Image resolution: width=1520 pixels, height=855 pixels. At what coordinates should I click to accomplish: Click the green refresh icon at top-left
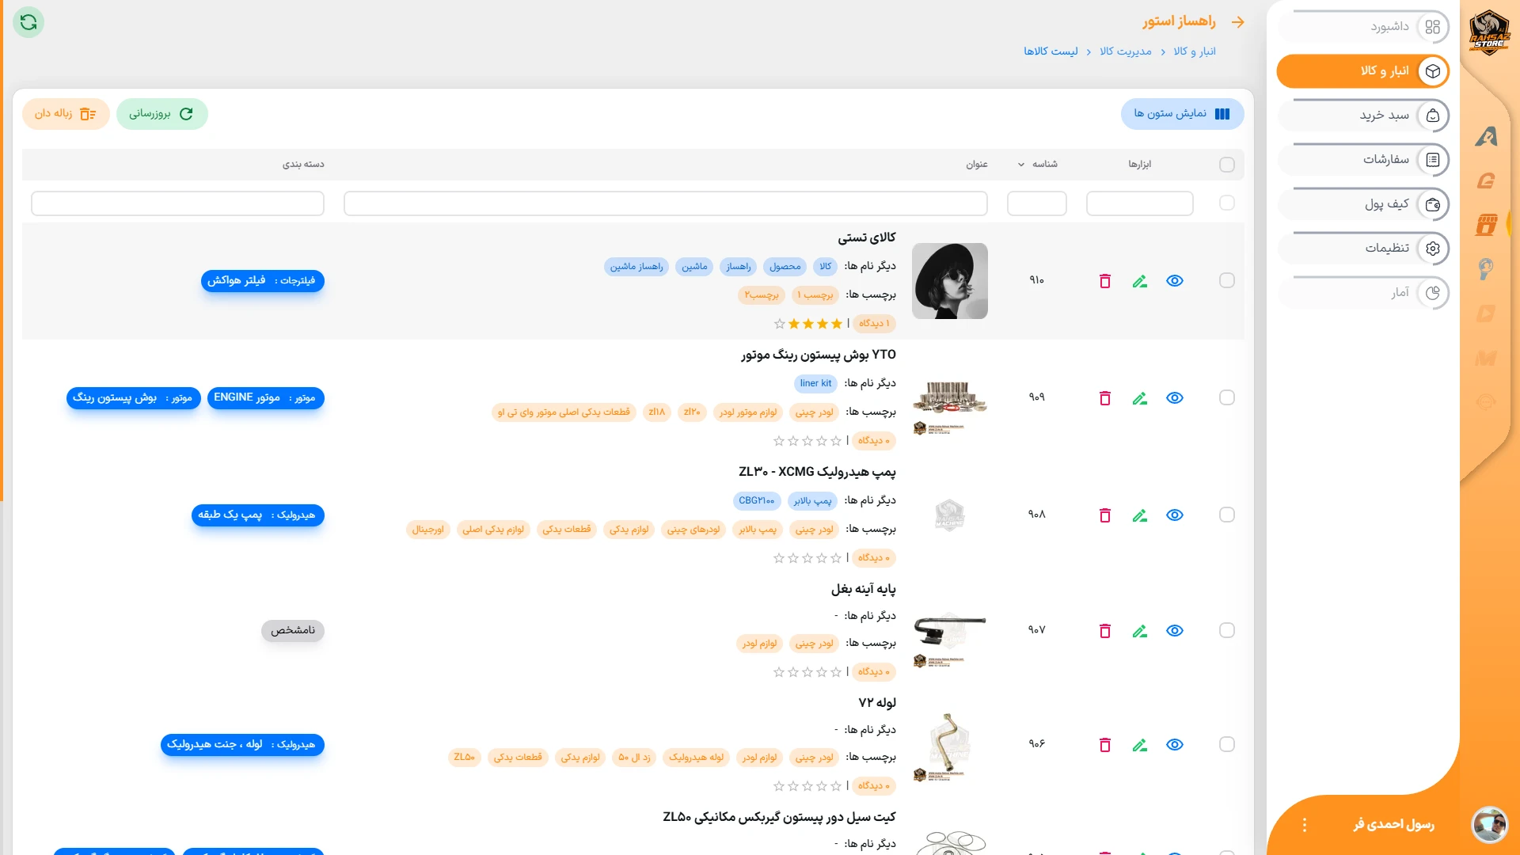(x=28, y=22)
